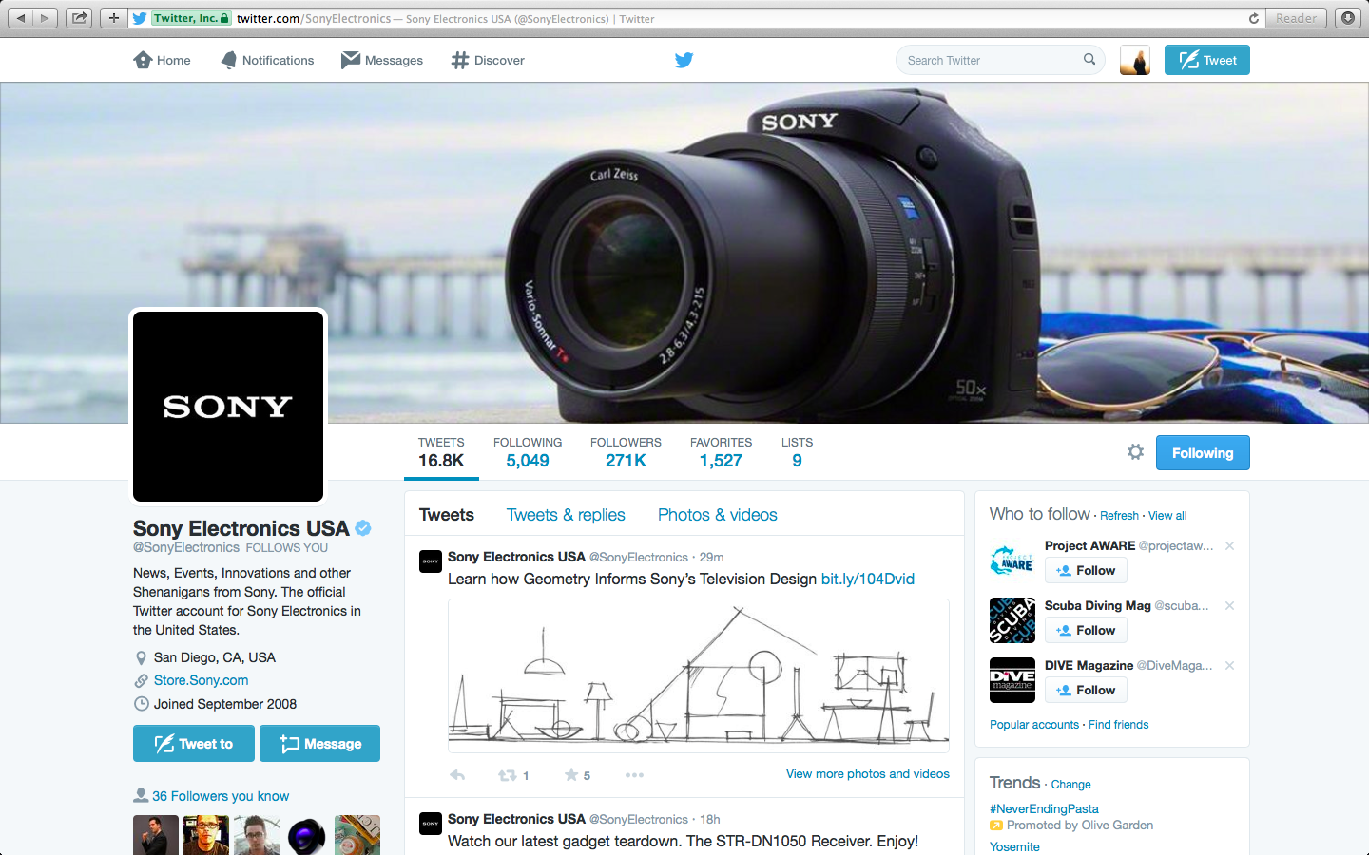Open Notifications in the nav bar
1369x855 pixels.
point(266,60)
